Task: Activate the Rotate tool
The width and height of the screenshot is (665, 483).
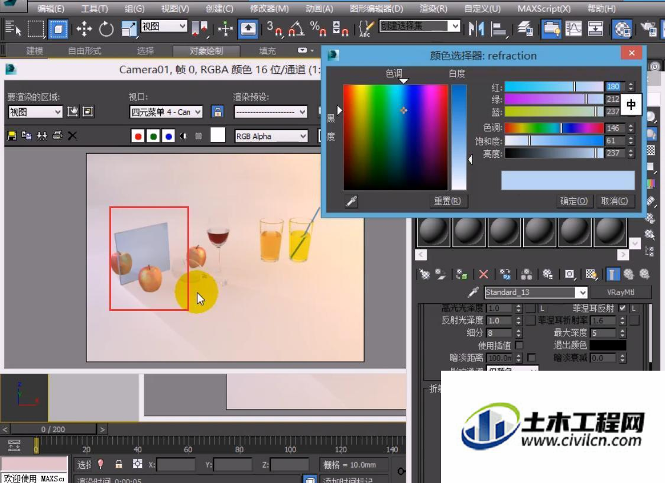Action: (x=106, y=29)
